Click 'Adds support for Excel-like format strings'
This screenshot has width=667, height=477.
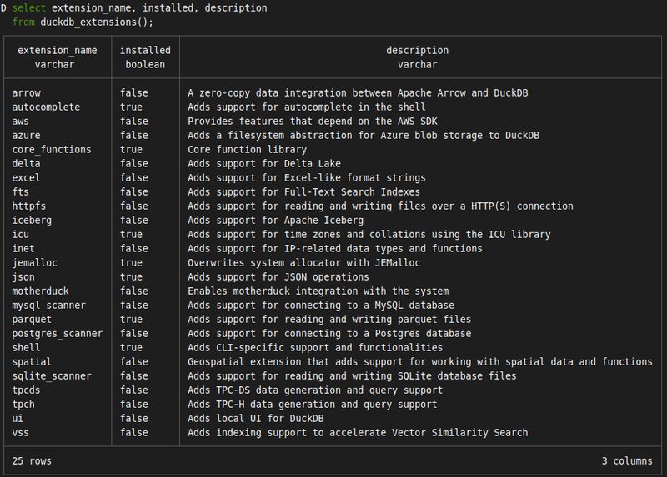(x=307, y=178)
